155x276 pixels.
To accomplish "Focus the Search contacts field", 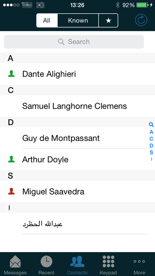I will 74,42.
